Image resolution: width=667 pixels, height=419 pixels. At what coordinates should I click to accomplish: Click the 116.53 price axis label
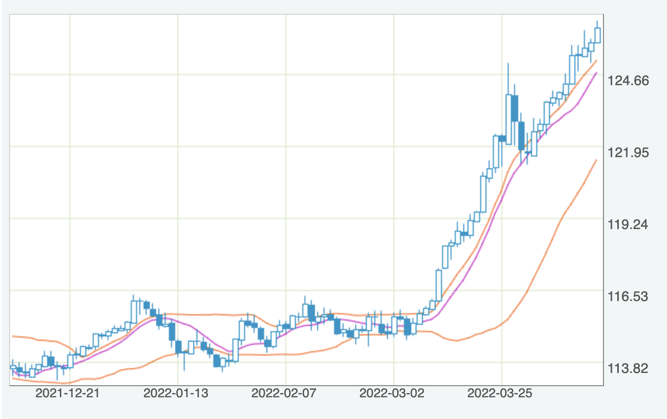[x=629, y=296]
